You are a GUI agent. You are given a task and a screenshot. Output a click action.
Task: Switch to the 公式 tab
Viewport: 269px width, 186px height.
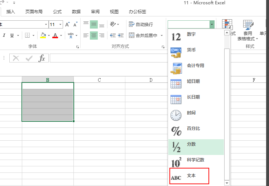point(57,12)
